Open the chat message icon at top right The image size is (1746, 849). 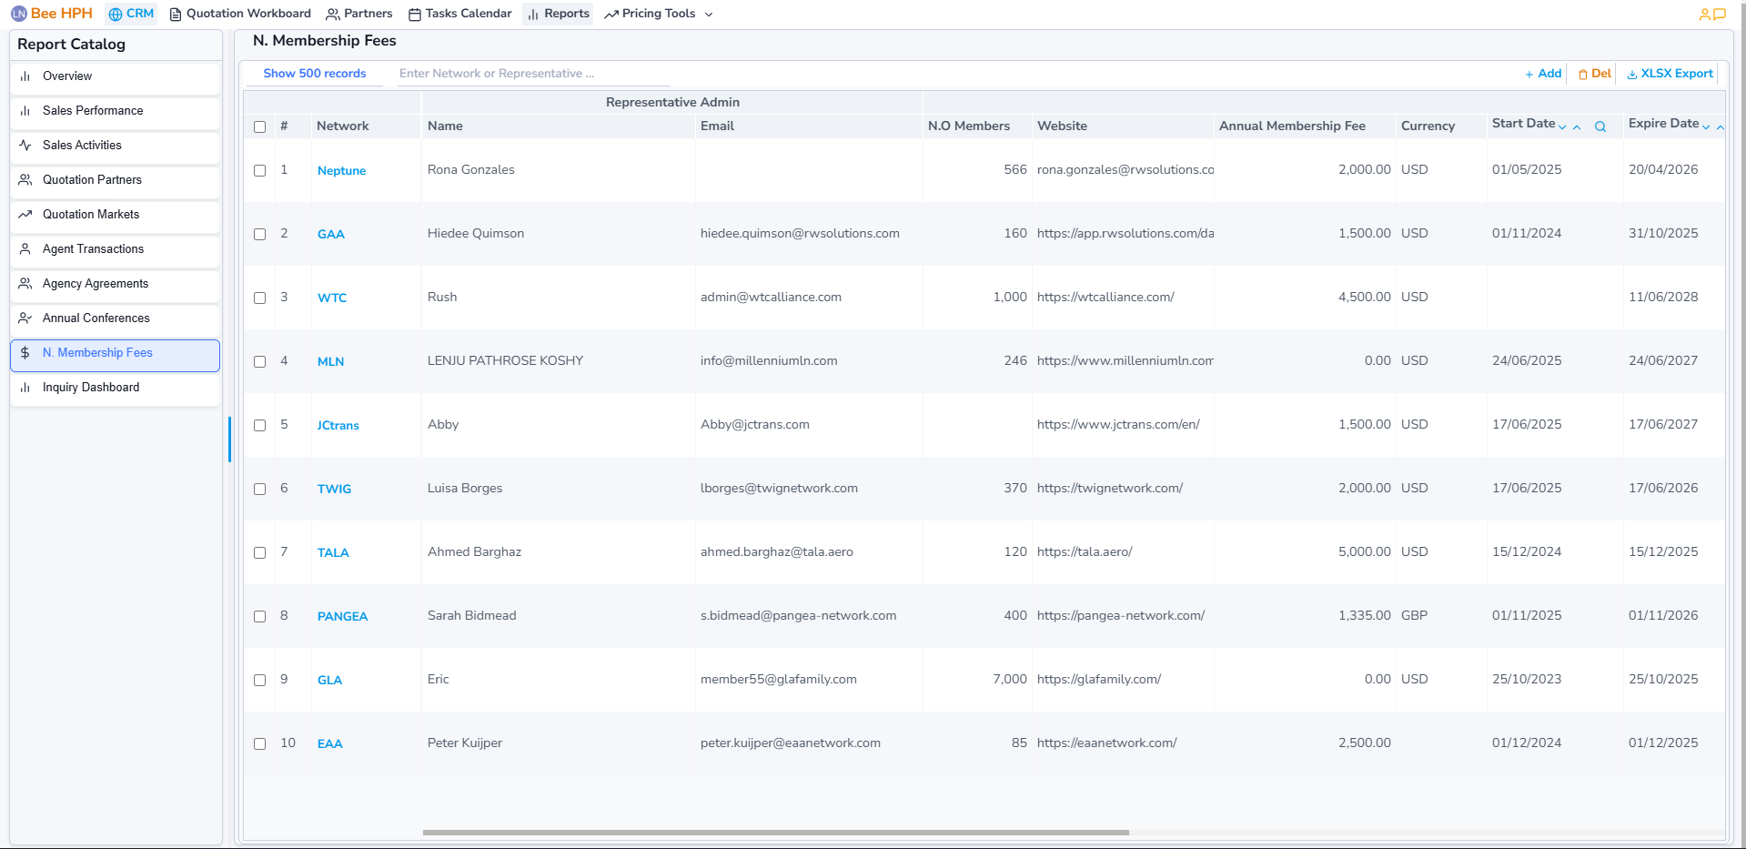tap(1720, 15)
